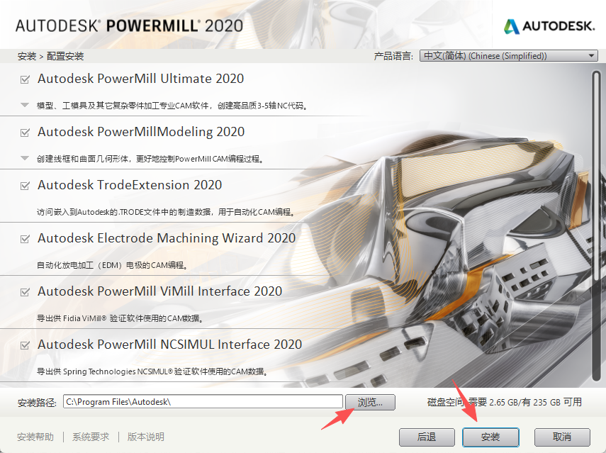Click the Autodesk logo in top-right corner

[x=549, y=26]
